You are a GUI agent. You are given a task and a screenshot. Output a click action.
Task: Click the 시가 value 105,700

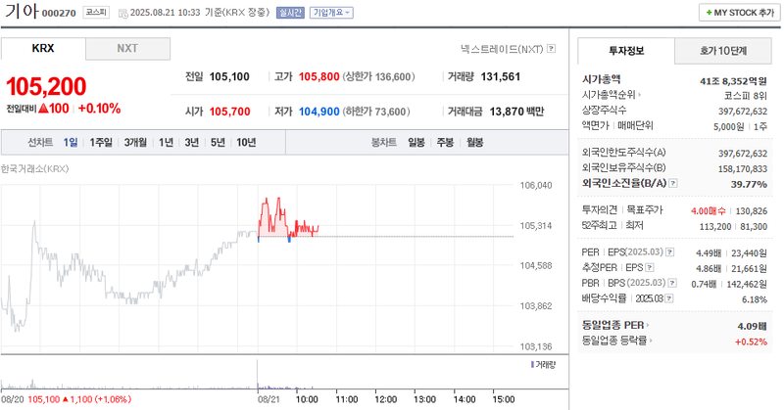[x=229, y=112]
